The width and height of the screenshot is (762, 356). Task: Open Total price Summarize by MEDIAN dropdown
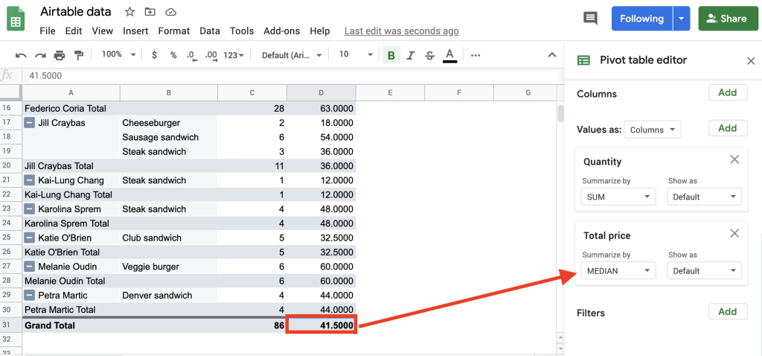point(618,271)
